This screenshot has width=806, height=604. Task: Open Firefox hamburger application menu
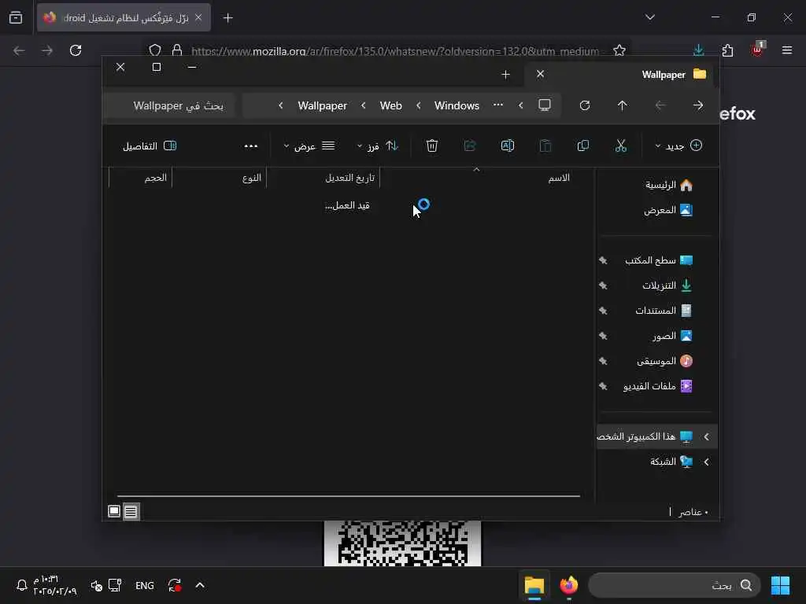tap(786, 50)
